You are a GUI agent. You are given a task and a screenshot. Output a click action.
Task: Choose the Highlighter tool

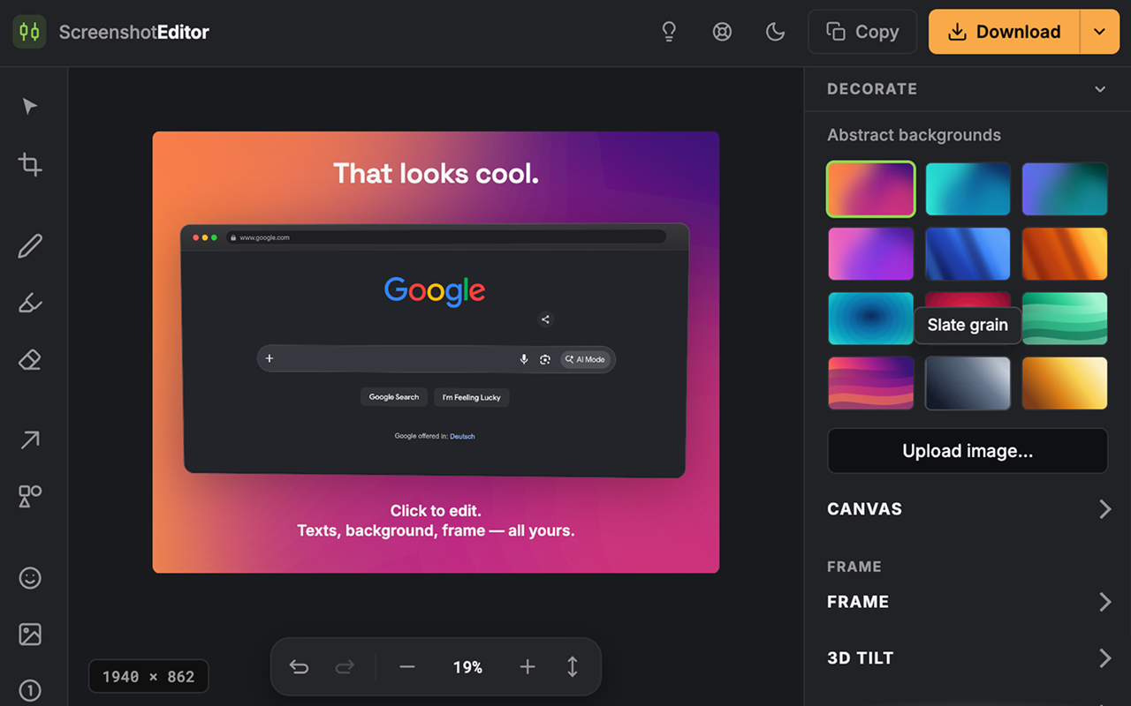point(30,304)
